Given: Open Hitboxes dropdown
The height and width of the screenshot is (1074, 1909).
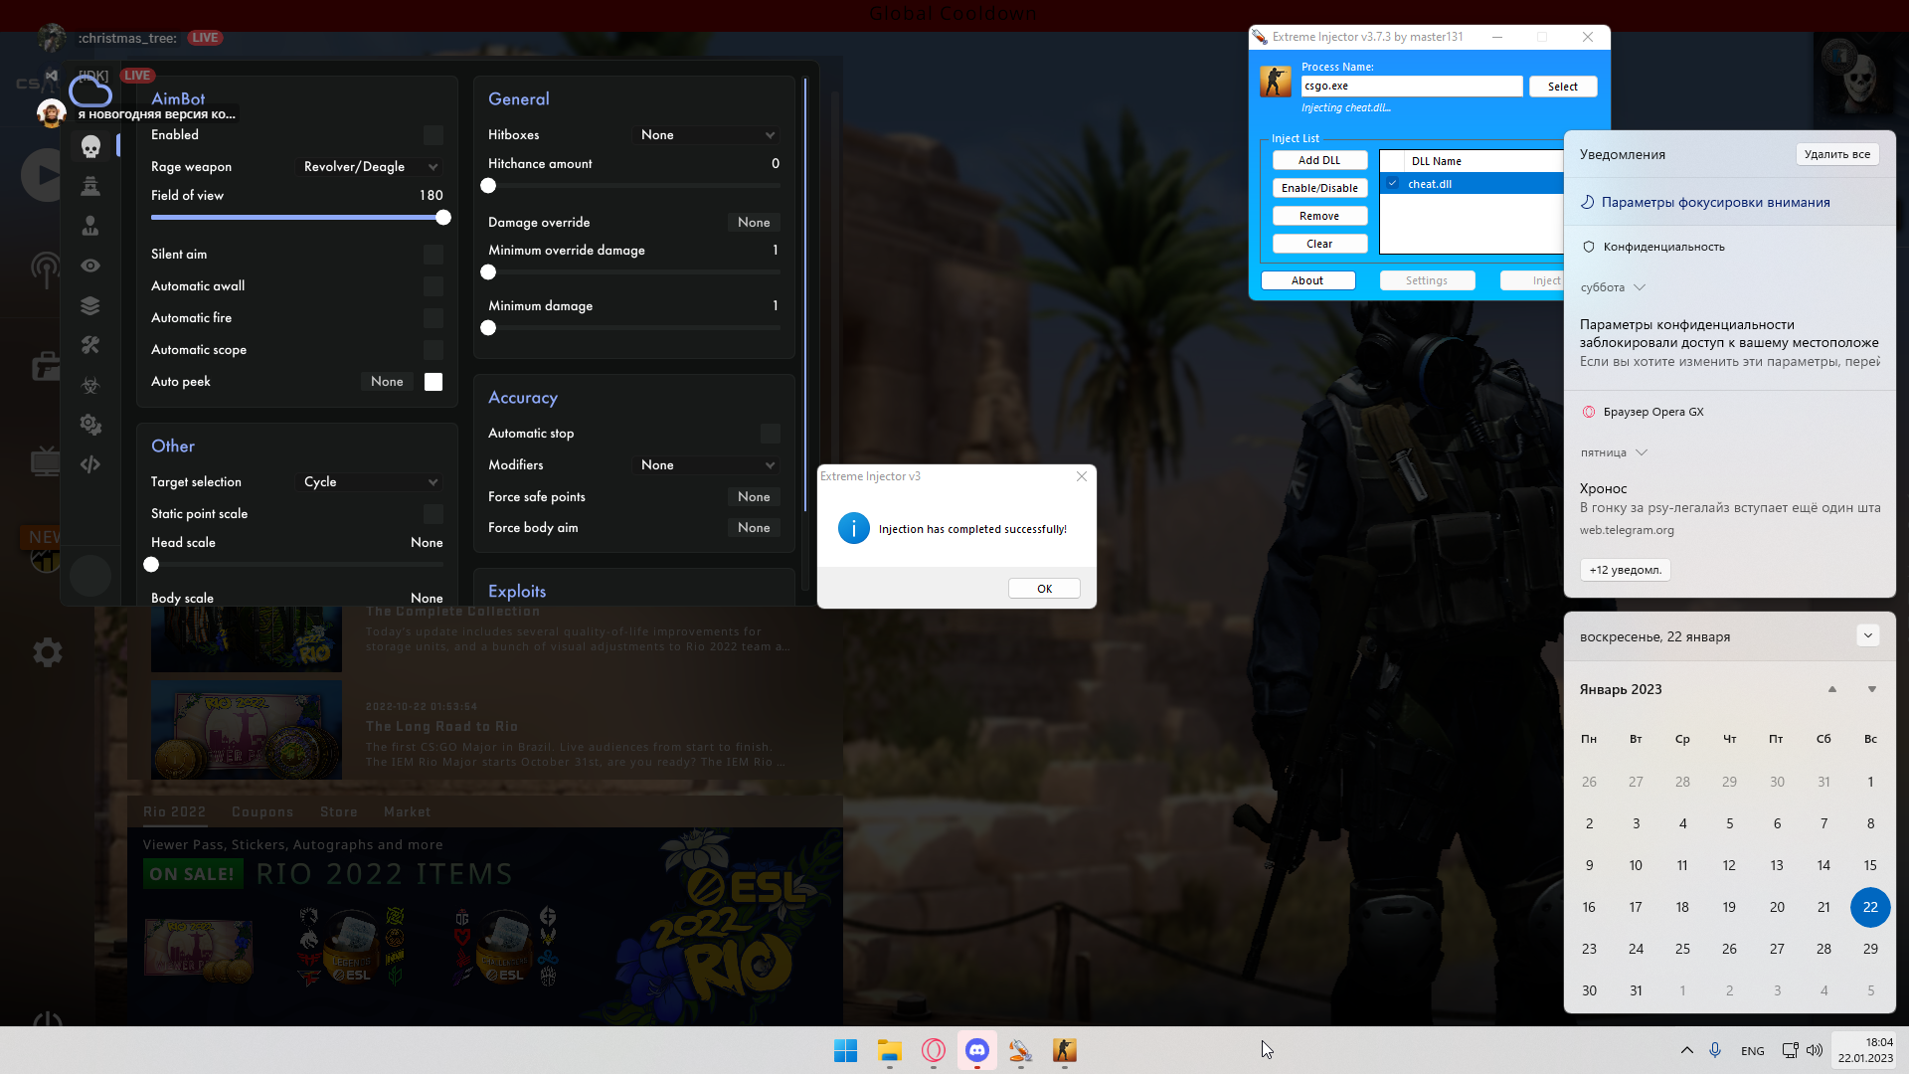Looking at the screenshot, I should tap(707, 135).
